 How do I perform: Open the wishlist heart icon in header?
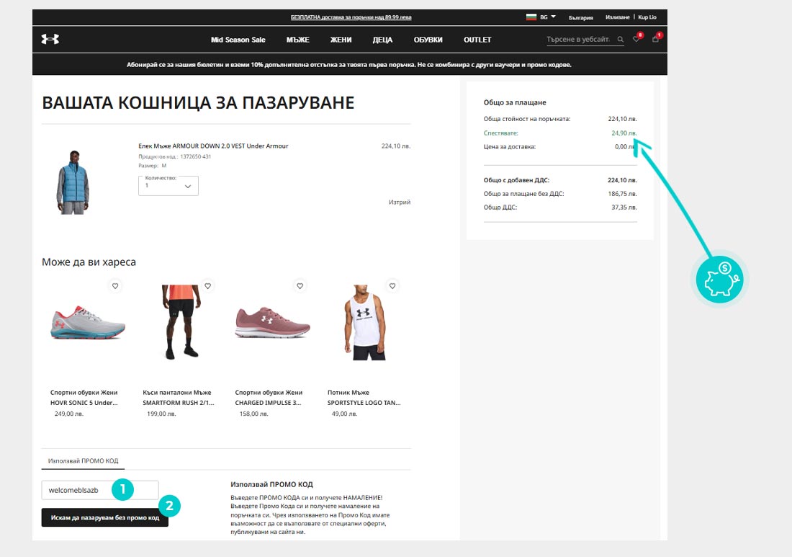click(636, 39)
